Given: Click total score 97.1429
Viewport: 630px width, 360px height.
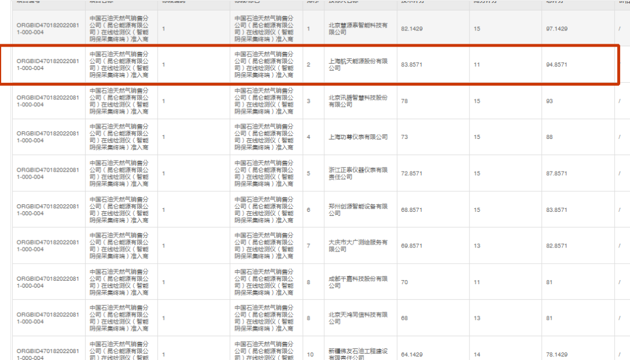Looking at the screenshot, I should pos(556,29).
